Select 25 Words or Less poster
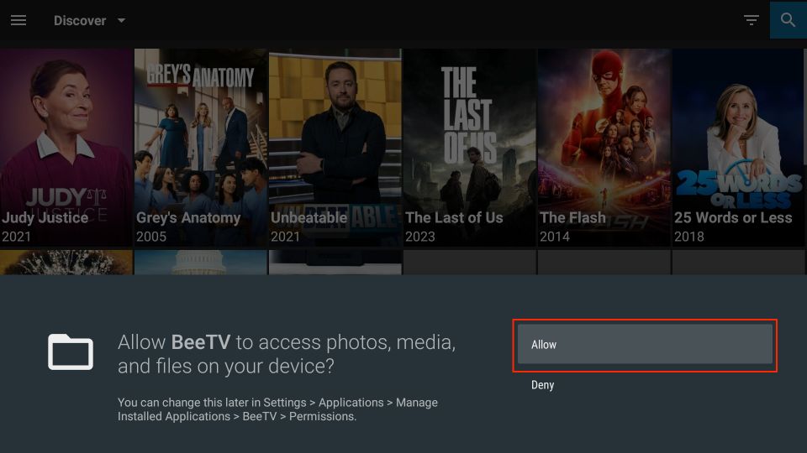 pyautogui.click(x=739, y=148)
